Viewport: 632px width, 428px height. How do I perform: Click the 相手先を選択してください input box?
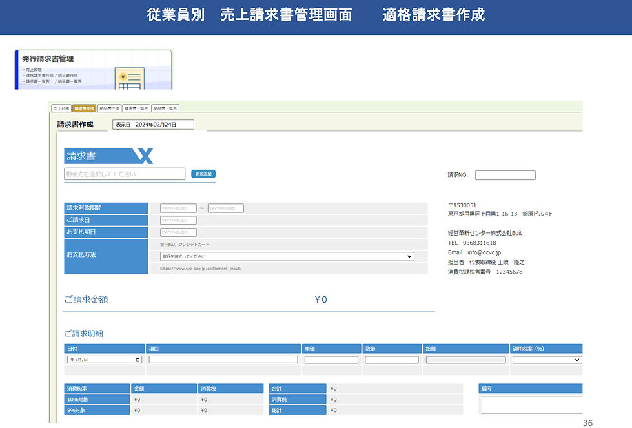(x=125, y=174)
